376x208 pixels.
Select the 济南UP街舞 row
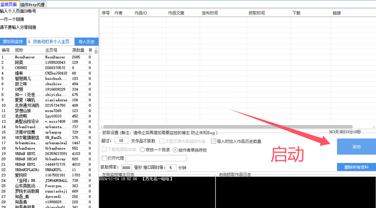(47, 132)
